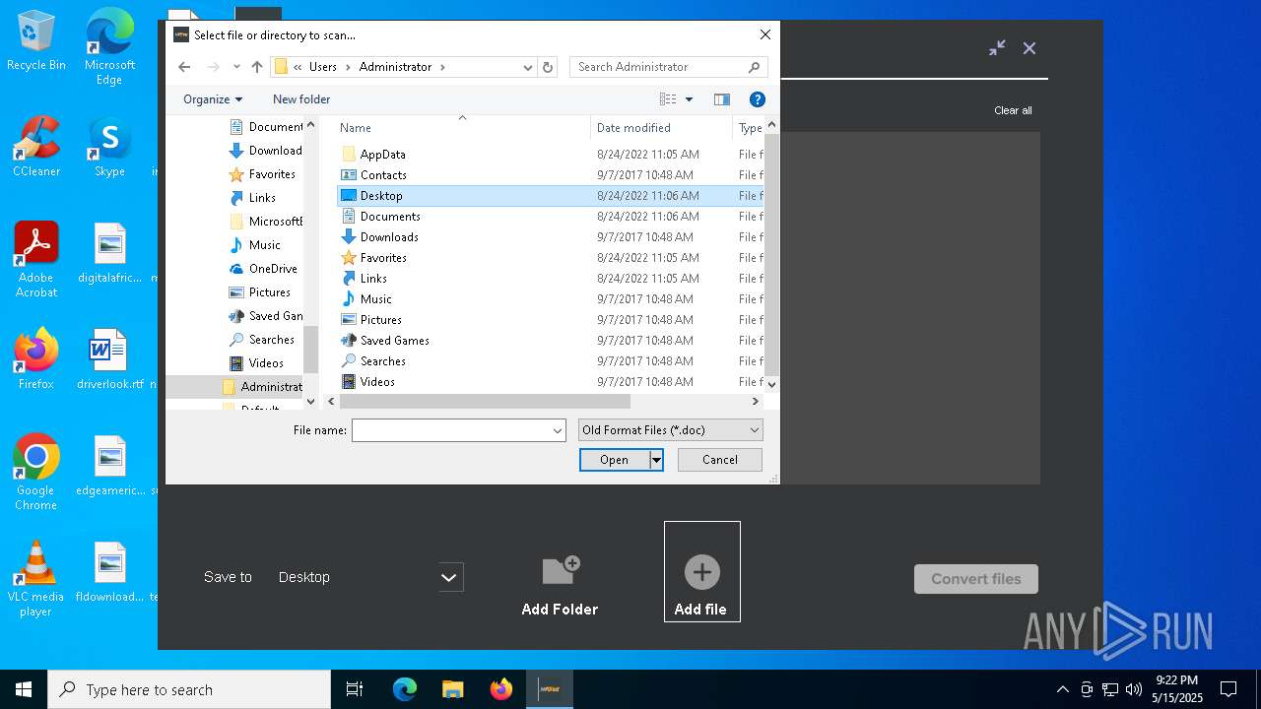Click Administrator in the address path

396,67
